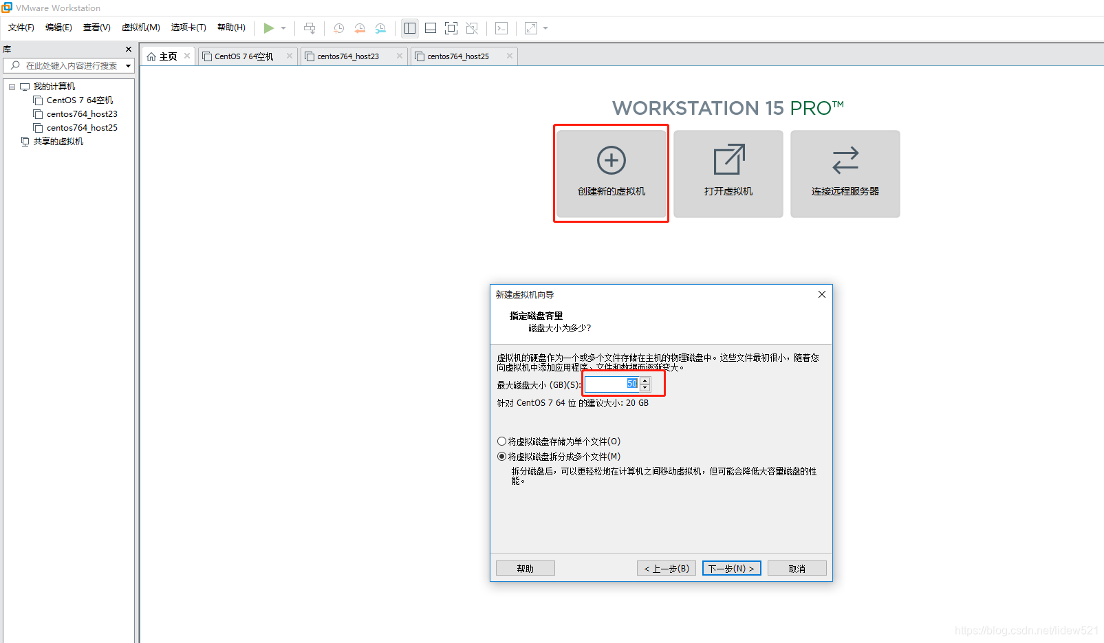Click the Revert to Snapshot icon
This screenshot has height=643, width=1104.
click(x=359, y=28)
